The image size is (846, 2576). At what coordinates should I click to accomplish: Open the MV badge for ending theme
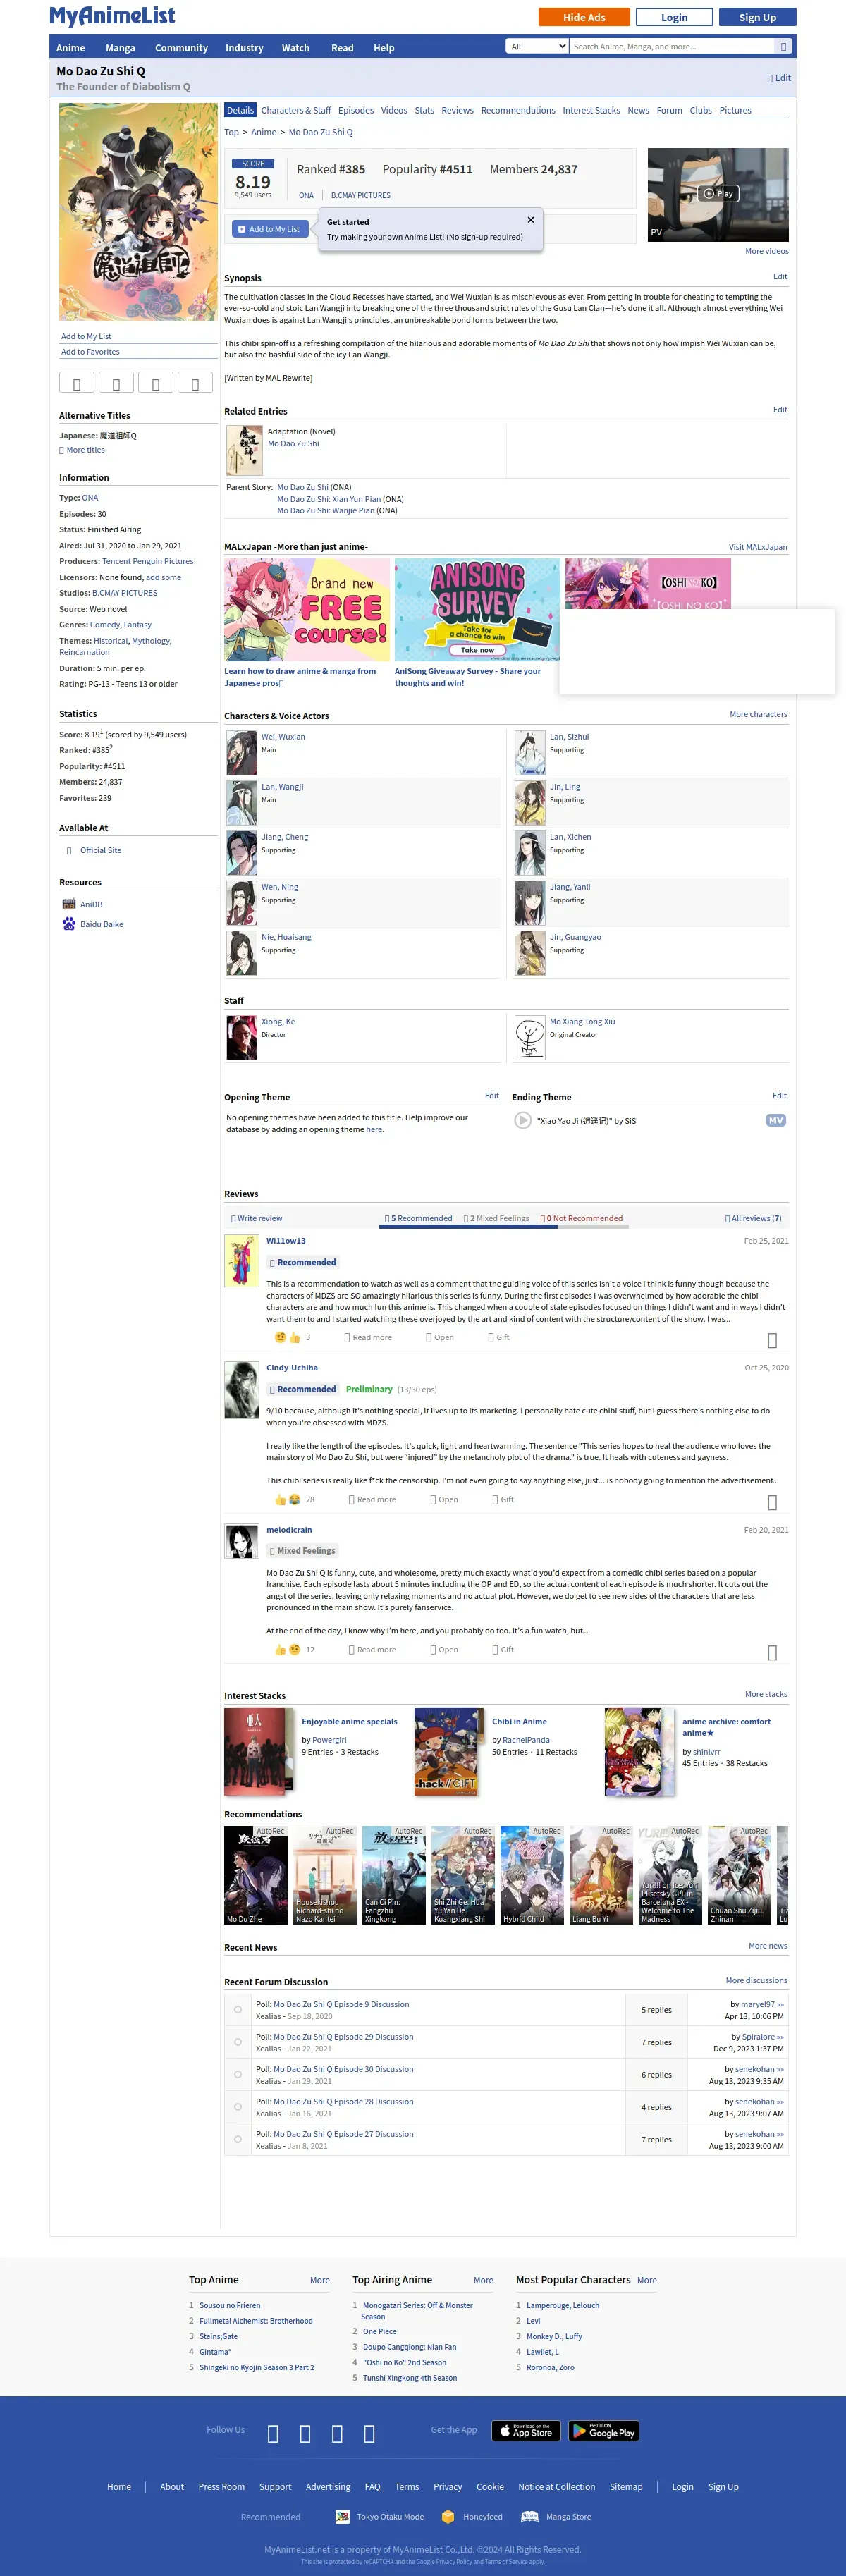pyautogui.click(x=776, y=1120)
